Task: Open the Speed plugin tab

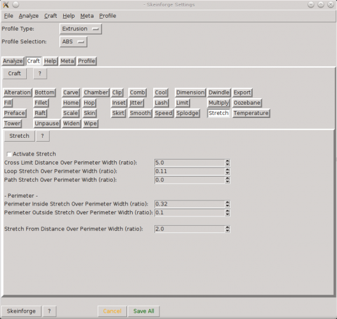Action: coord(163,113)
